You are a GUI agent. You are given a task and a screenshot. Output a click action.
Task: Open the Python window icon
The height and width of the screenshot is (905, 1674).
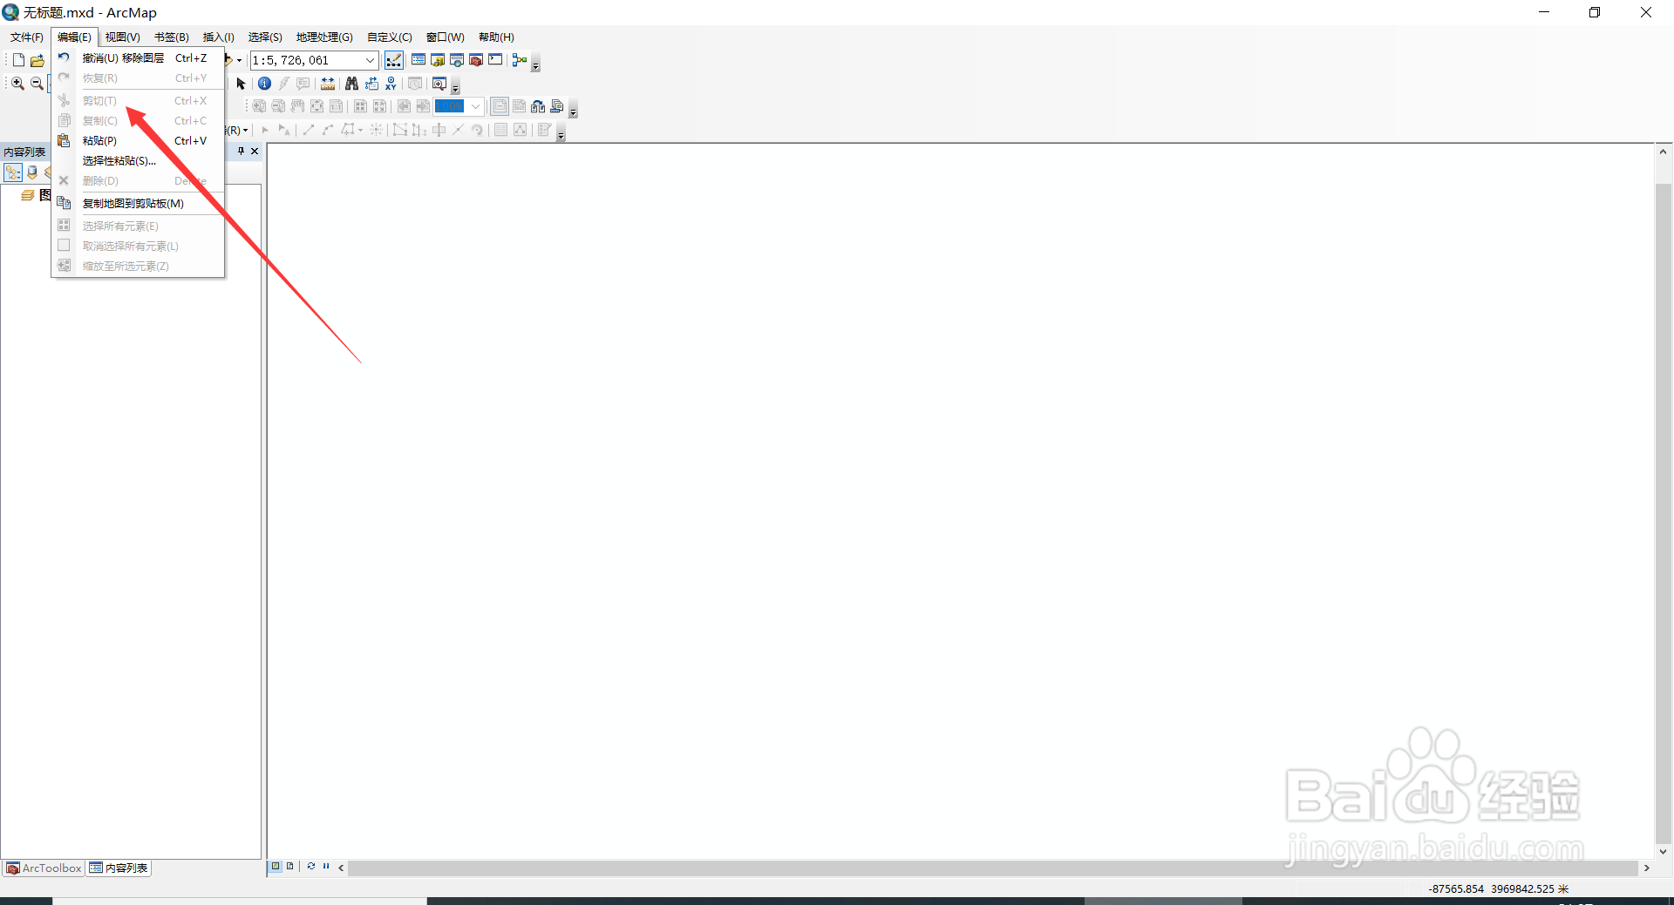tap(493, 60)
